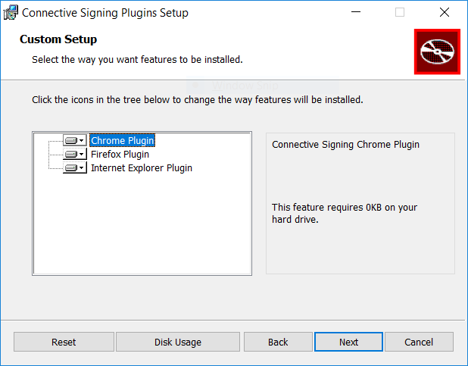Cancel the plugin setup
Screen dimensions: 468x366
(418, 342)
